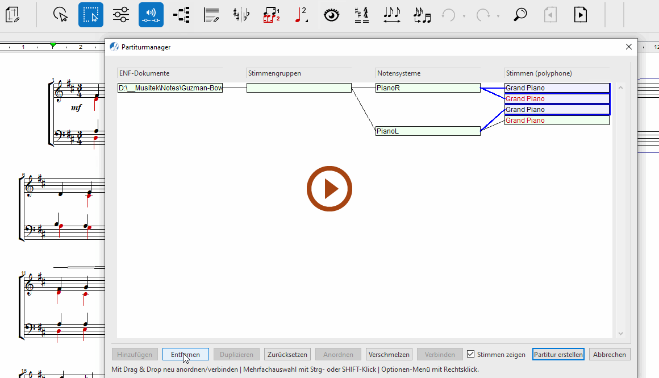
Task: Open the redo history dropdown arrow
Action: pyautogui.click(x=498, y=16)
